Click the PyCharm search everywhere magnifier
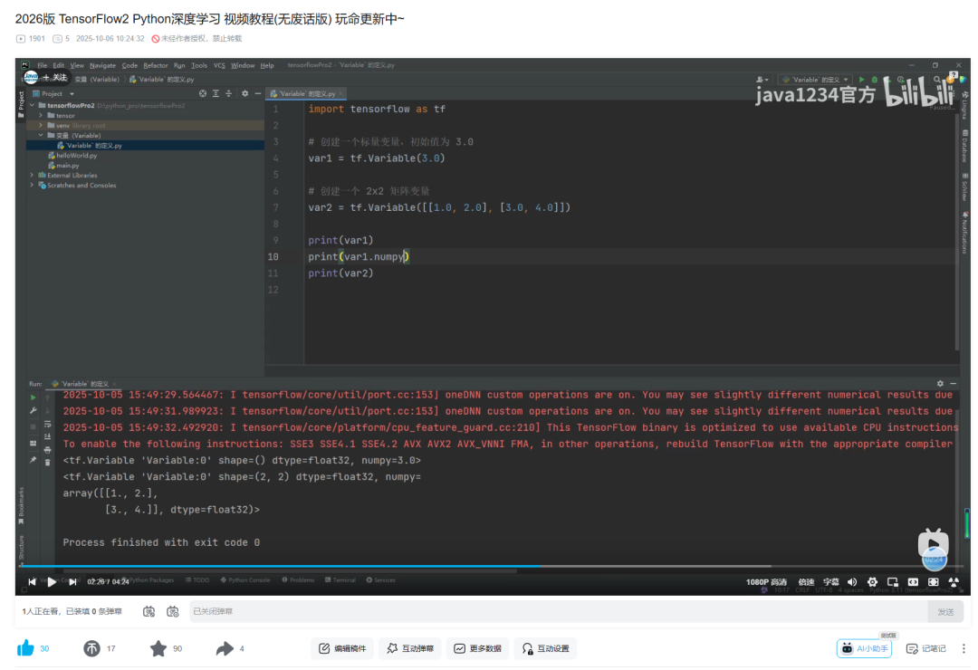The image size is (978, 670). [x=937, y=80]
